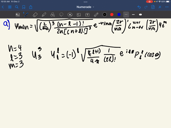171x128 pixels.
Task: Select the Shapes tool
Action: click(52, 15)
